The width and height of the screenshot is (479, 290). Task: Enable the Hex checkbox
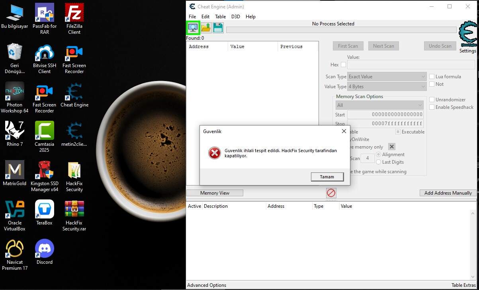point(343,65)
